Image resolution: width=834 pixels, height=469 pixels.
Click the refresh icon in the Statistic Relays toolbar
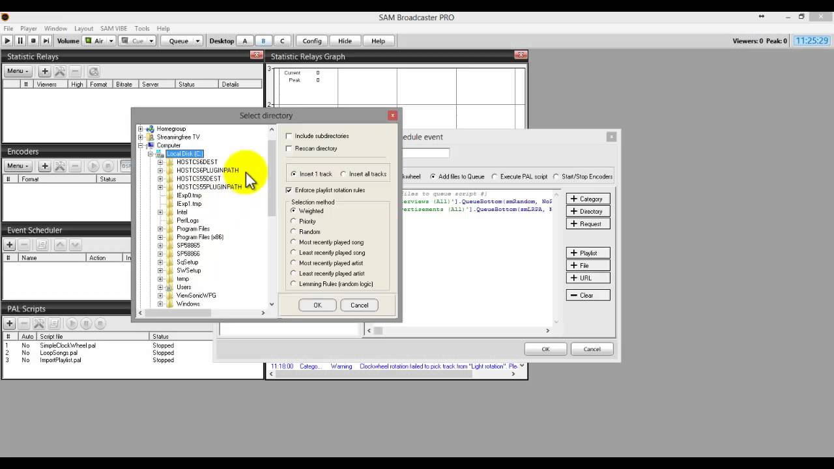[94, 71]
